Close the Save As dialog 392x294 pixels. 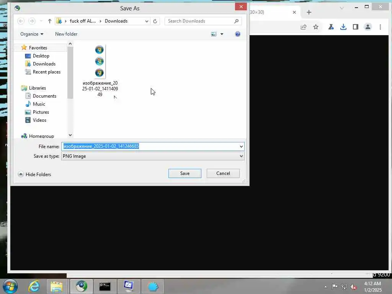pyautogui.click(x=241, y=7)
